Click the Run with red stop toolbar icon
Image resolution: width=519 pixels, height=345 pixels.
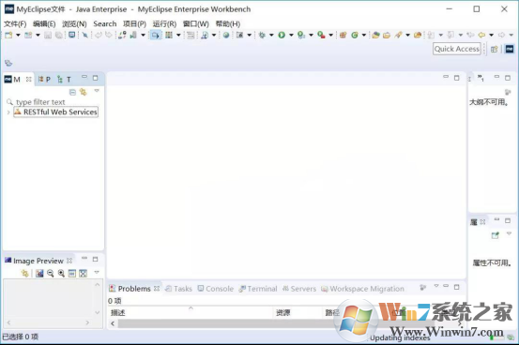(x=321, y=35)
